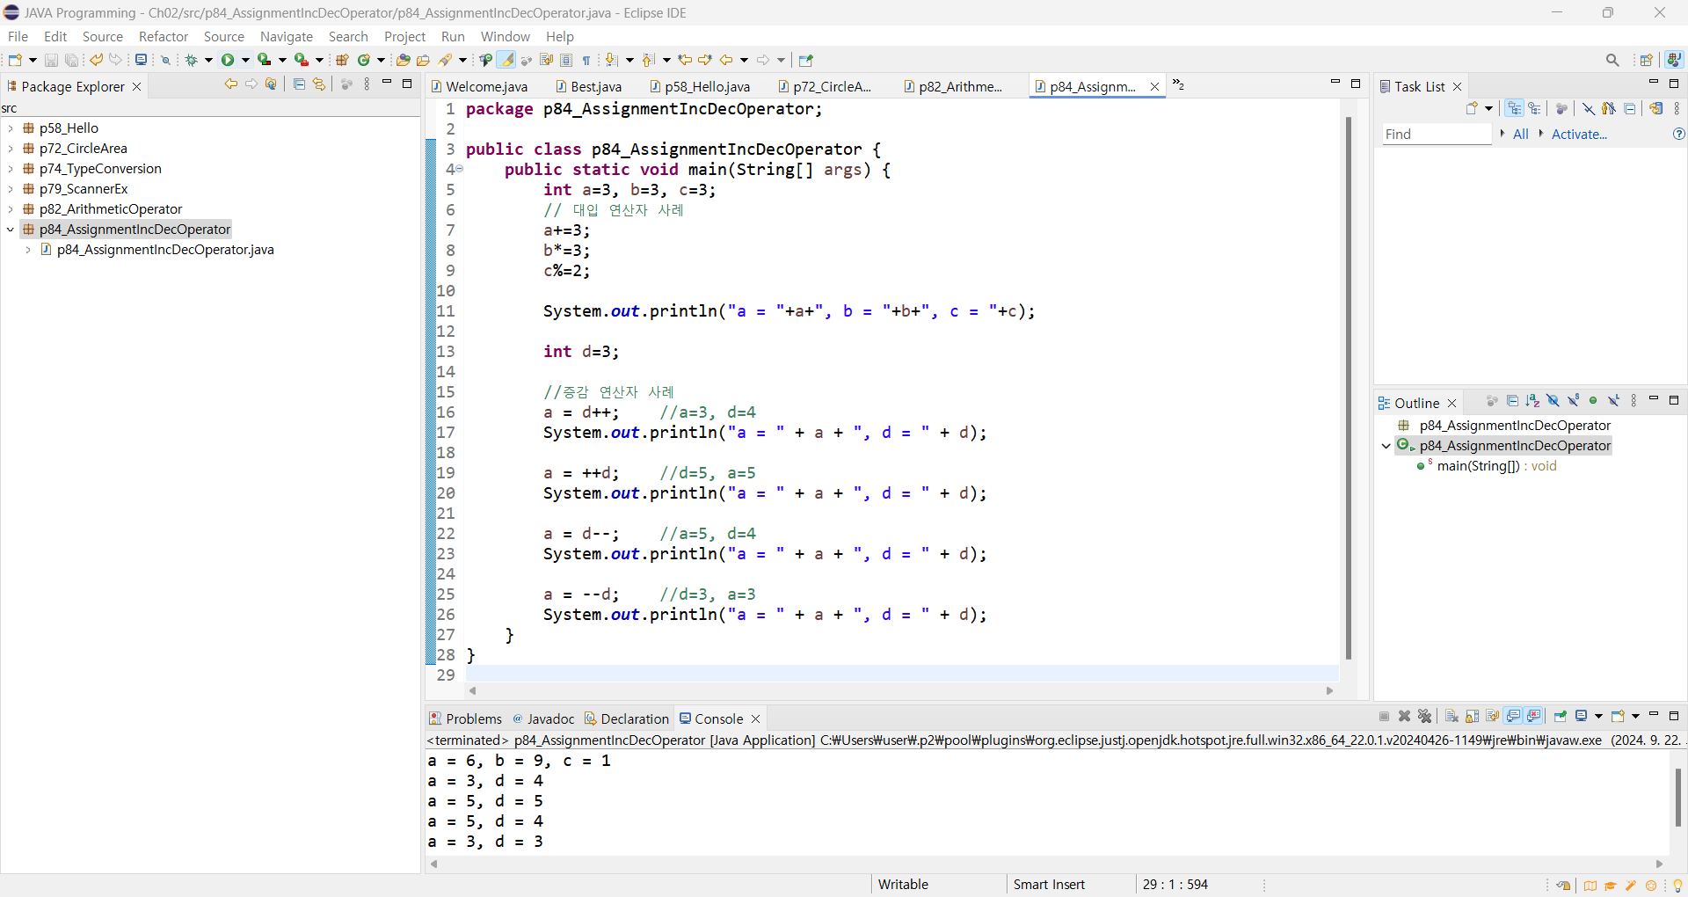The image size is (1688, 897).
Task: Collapse the class node in the Outline
Action: tap(1386, 446)
